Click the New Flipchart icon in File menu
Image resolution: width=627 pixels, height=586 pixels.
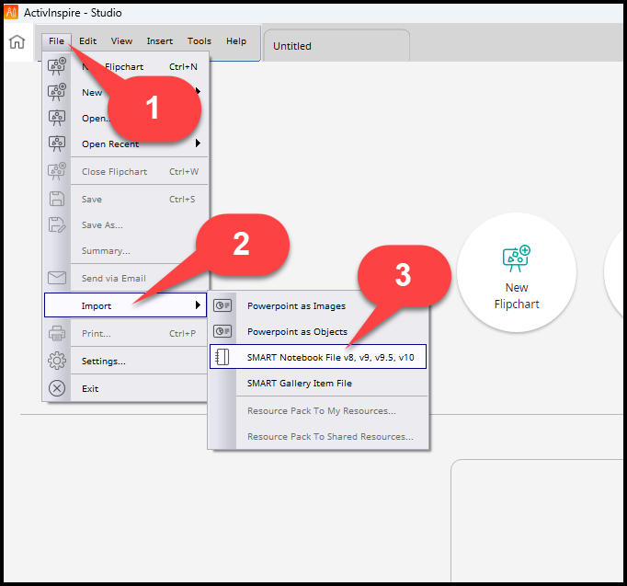coord(57,66)
